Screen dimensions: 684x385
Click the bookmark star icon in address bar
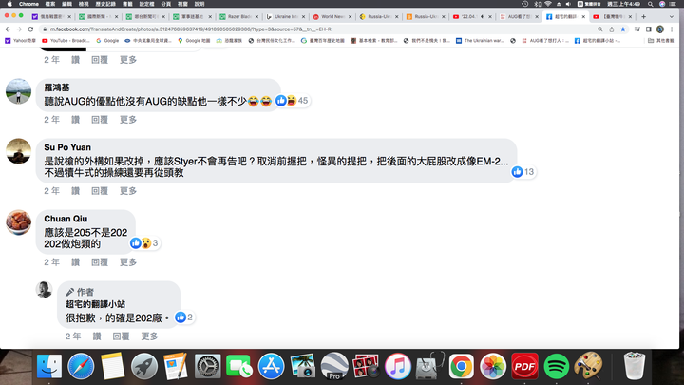coord(623,29)
